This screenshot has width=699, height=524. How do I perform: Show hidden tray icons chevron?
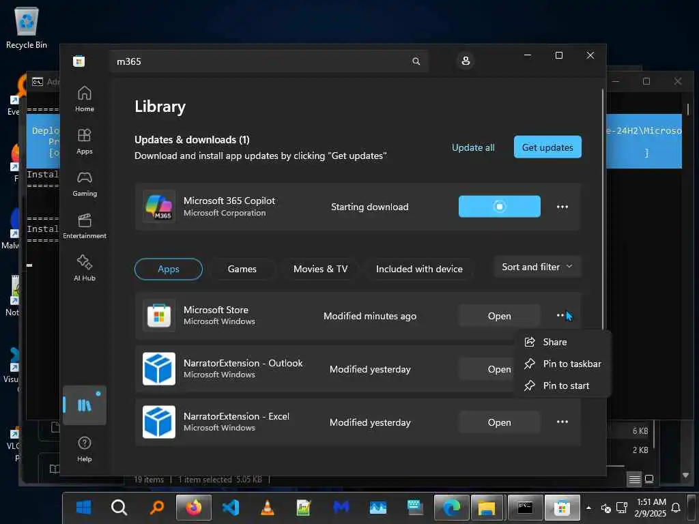point(588,508)
